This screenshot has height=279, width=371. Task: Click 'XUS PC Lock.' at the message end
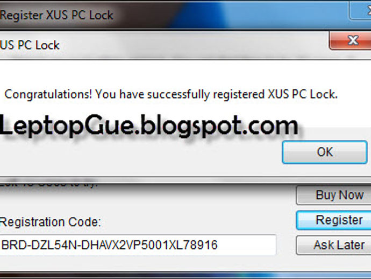click(x=303, y=94)
